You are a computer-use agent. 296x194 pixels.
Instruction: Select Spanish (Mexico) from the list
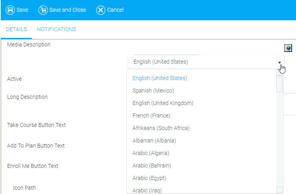(153, 91)
